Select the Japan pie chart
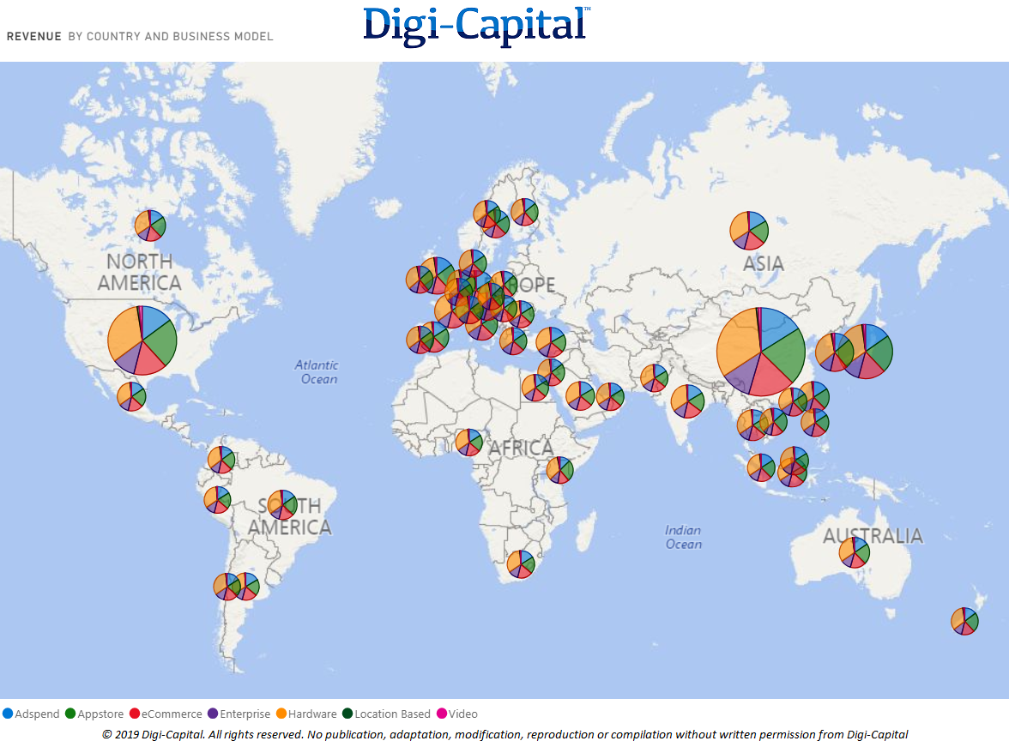 [x=867, y=352]
